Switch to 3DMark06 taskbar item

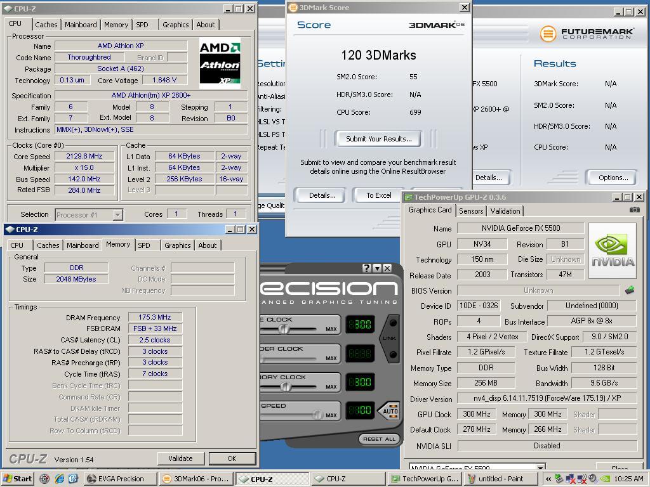tap(197, 479)
